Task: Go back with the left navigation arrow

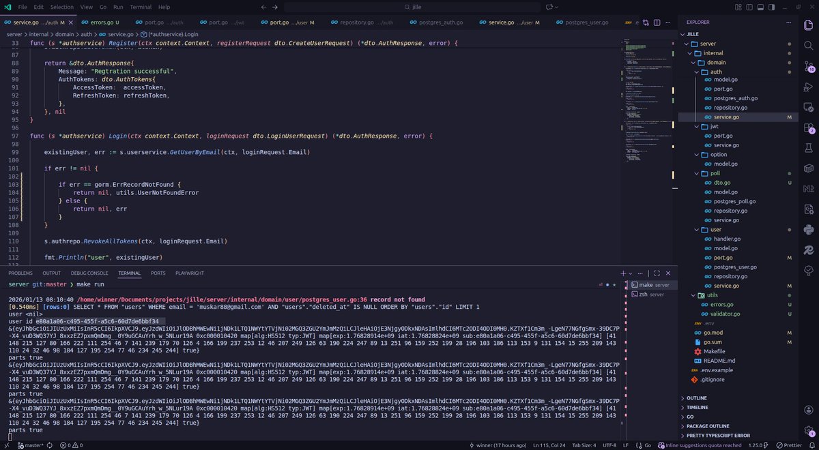Action: point(263,7)
